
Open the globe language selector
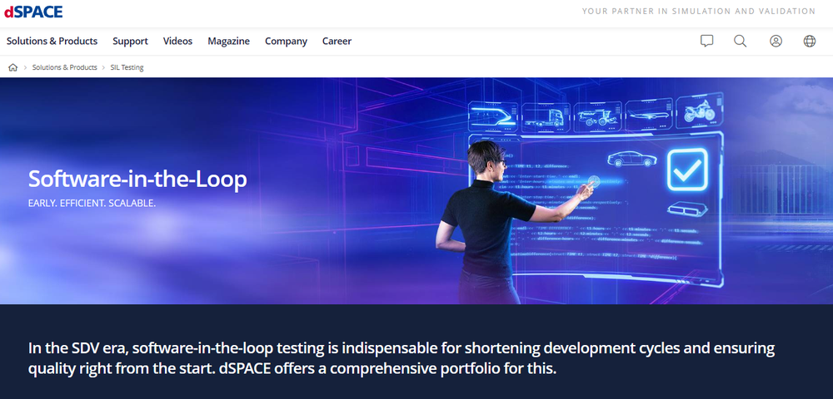pos(810,41)
